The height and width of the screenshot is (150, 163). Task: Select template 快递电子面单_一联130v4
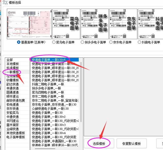point(55,133)
